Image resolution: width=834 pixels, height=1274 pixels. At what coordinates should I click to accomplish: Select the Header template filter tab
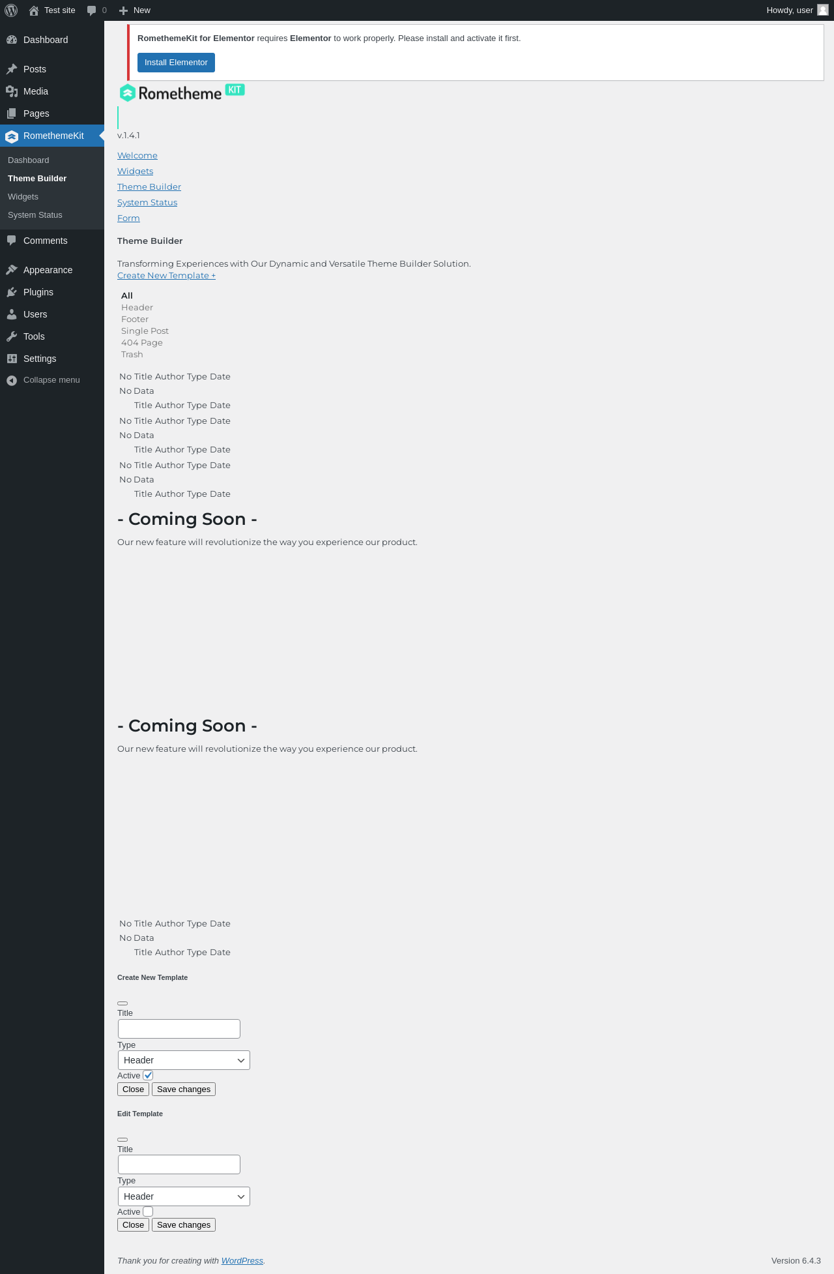137,308
